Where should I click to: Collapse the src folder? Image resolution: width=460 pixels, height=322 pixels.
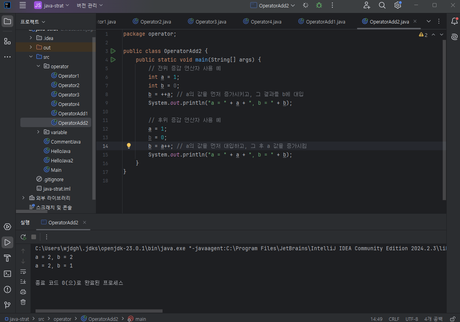tap(31, 57)
